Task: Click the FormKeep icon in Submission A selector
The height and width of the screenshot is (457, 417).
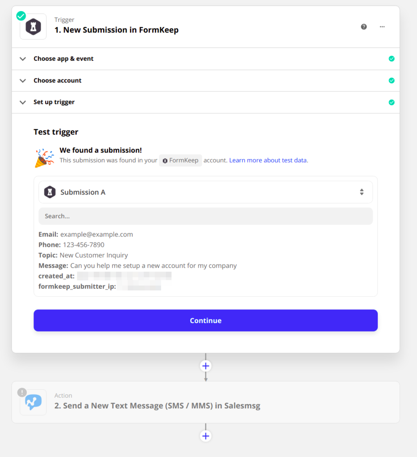Action: 50,192
